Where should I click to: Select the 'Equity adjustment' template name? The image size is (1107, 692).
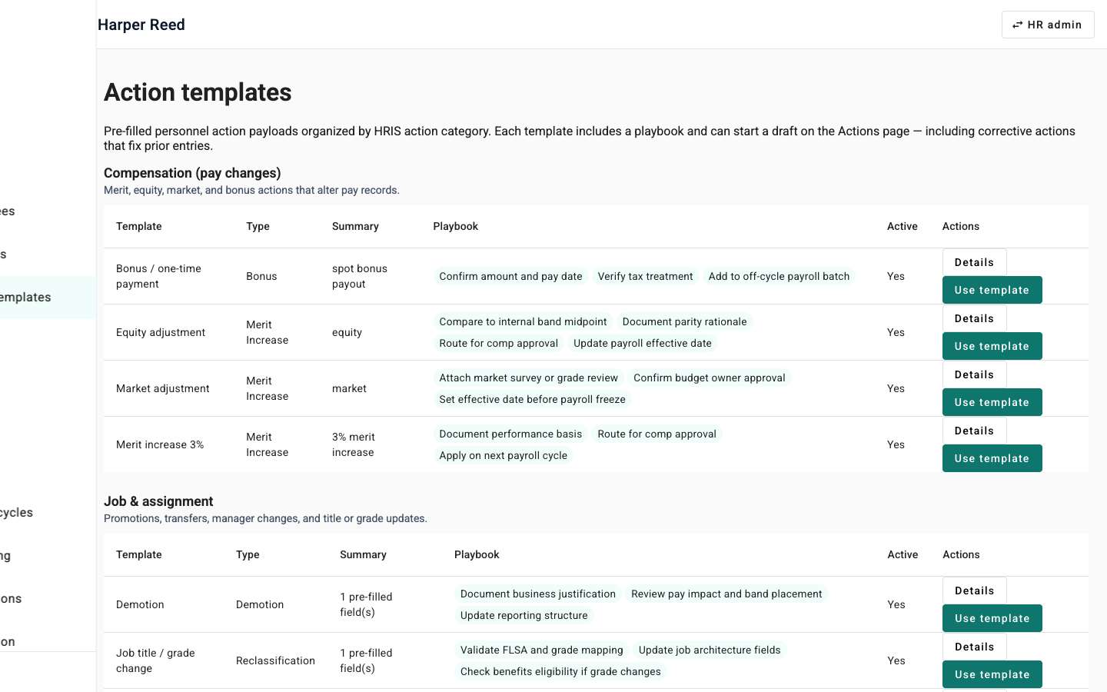tap(161, 332)
